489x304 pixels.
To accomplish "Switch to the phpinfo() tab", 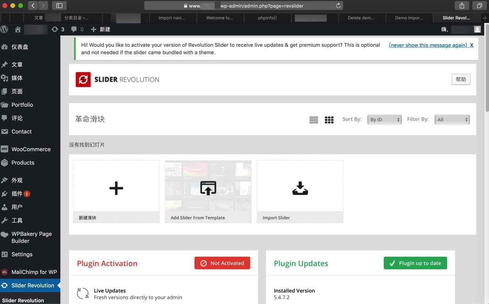I will click(x=267, y=18).
